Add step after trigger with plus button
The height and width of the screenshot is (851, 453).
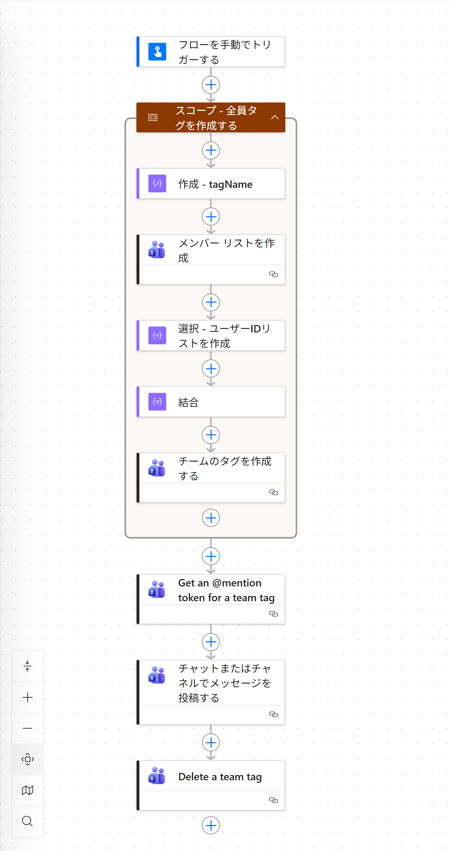coord(211,85)
